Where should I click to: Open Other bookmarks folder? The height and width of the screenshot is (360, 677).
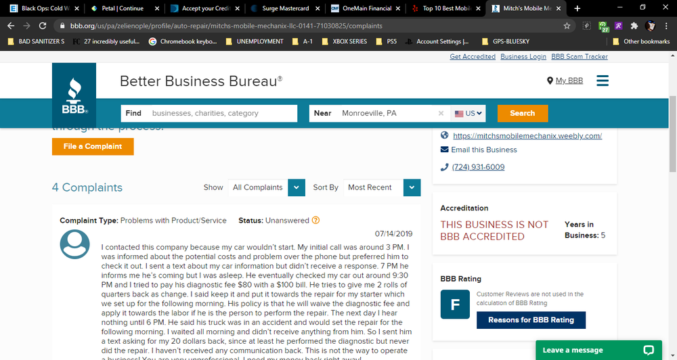(x=641, y=41)
